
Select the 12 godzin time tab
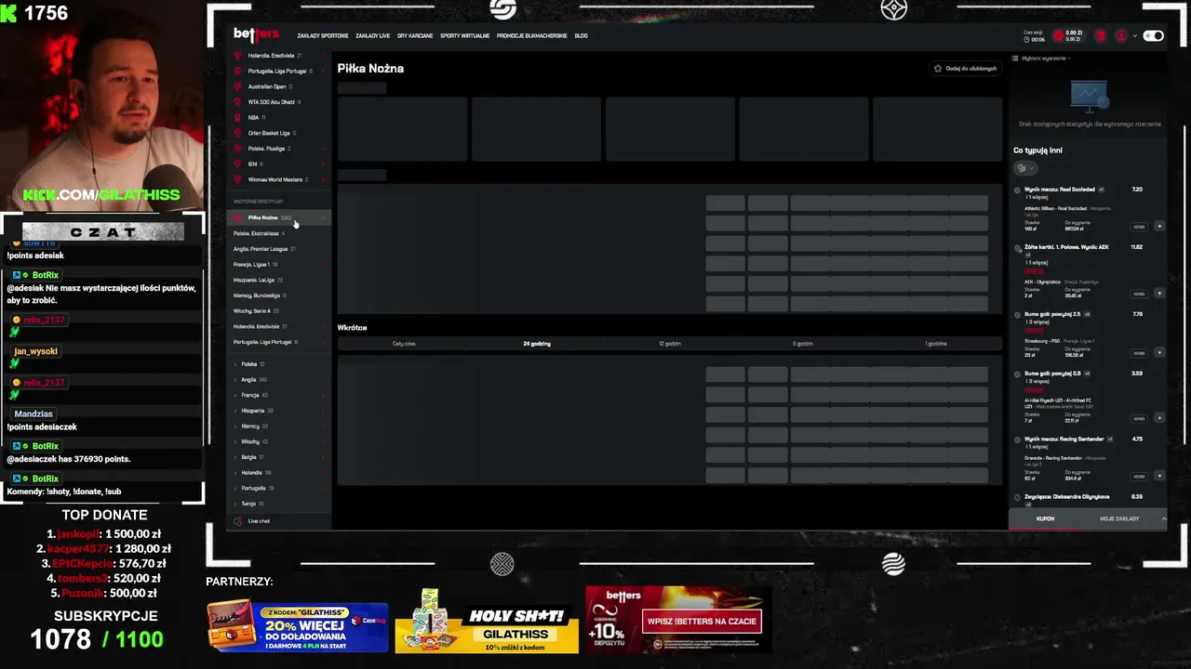pyautogui.click(x=670, y=344)
